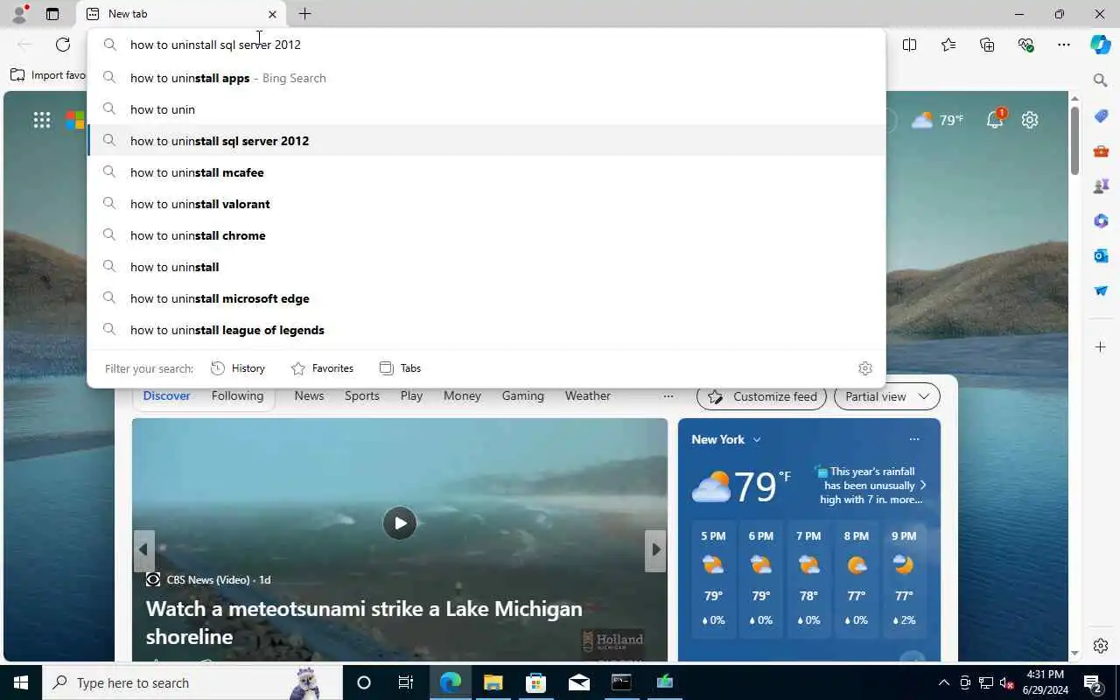Open Sports feed tab
This screenshot has width=1120, height=700.
[361, 395]
